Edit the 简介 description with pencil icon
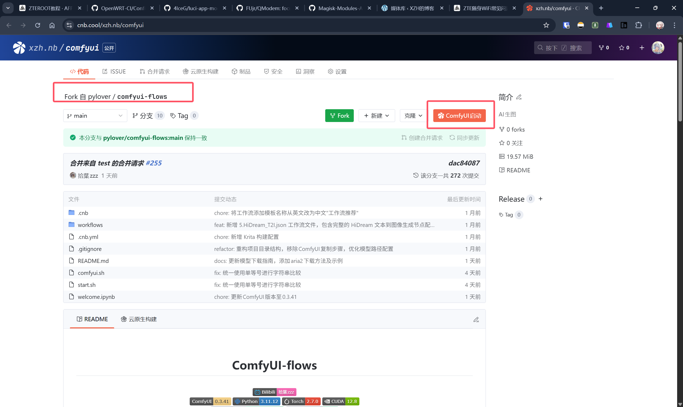This screenshot has width=683, height=407. click(x=519, y=97)
